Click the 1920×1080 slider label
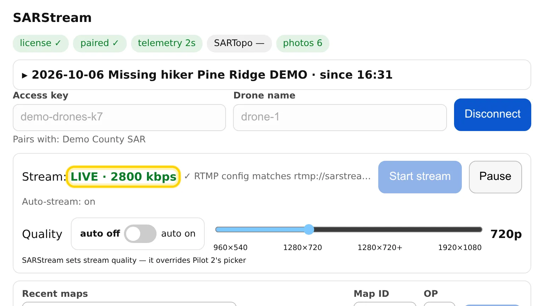The image size is (544, 306). (460, 248)
